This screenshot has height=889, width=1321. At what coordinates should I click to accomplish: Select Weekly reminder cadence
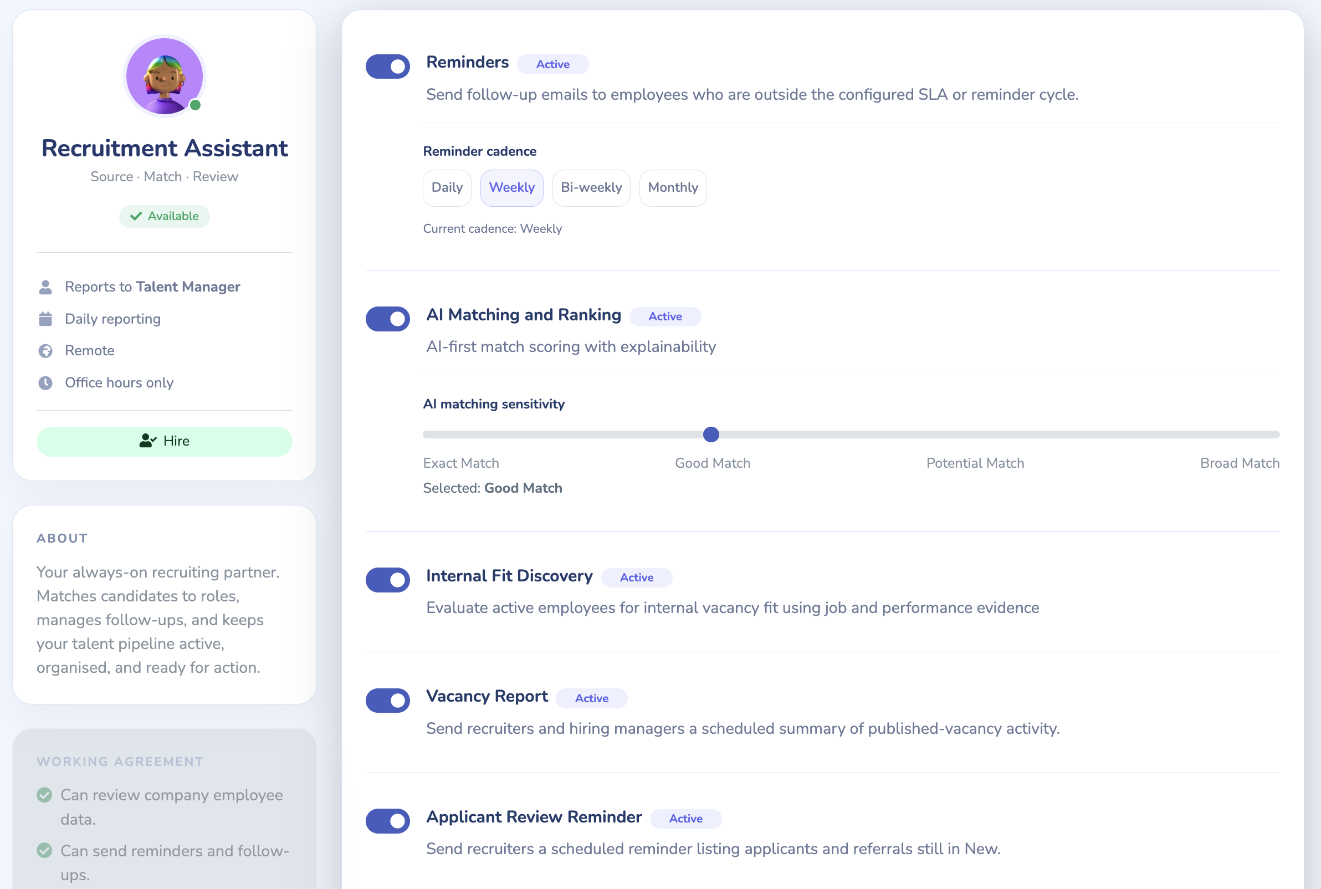512,188
